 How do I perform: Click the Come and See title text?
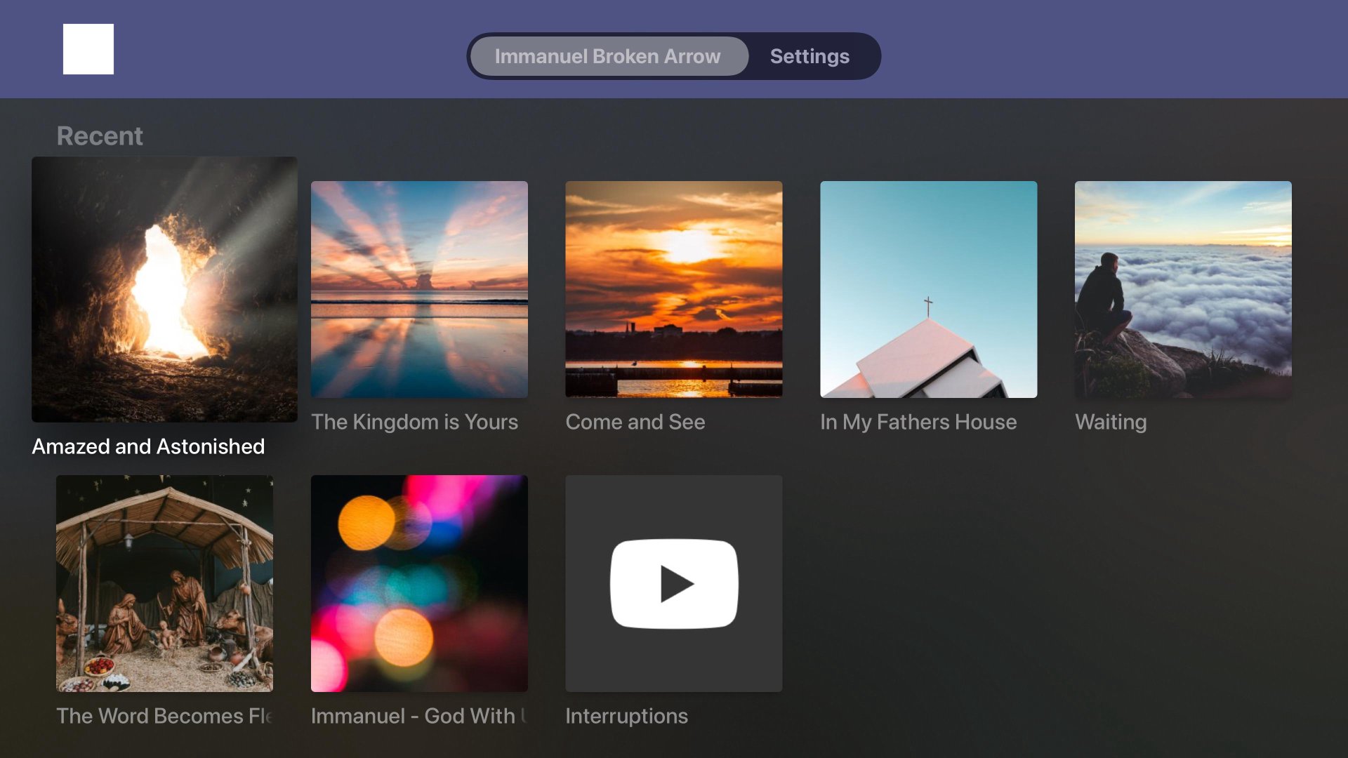click(x=635, y=422)
